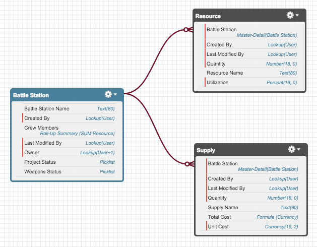Screen dimensions: 317x247
Task: Select the Supply Name field
Action: click(252, 207)
